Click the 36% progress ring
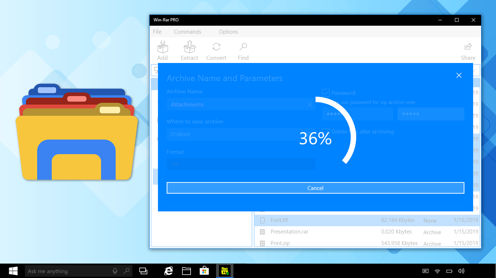Viewport: 496px width, 278px height. click(x=315, y=138)
